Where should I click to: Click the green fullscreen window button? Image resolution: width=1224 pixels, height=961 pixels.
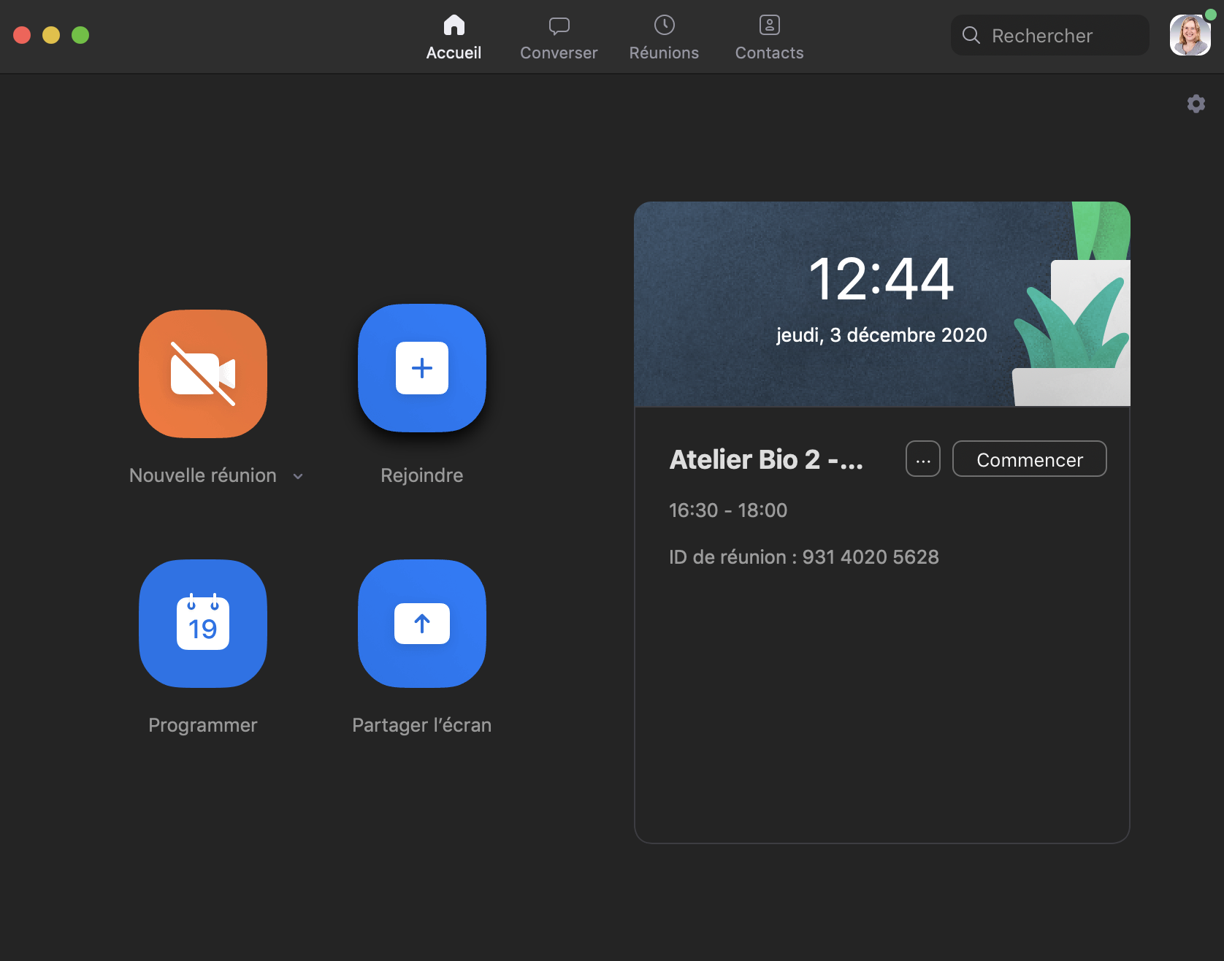coord(80,35)
